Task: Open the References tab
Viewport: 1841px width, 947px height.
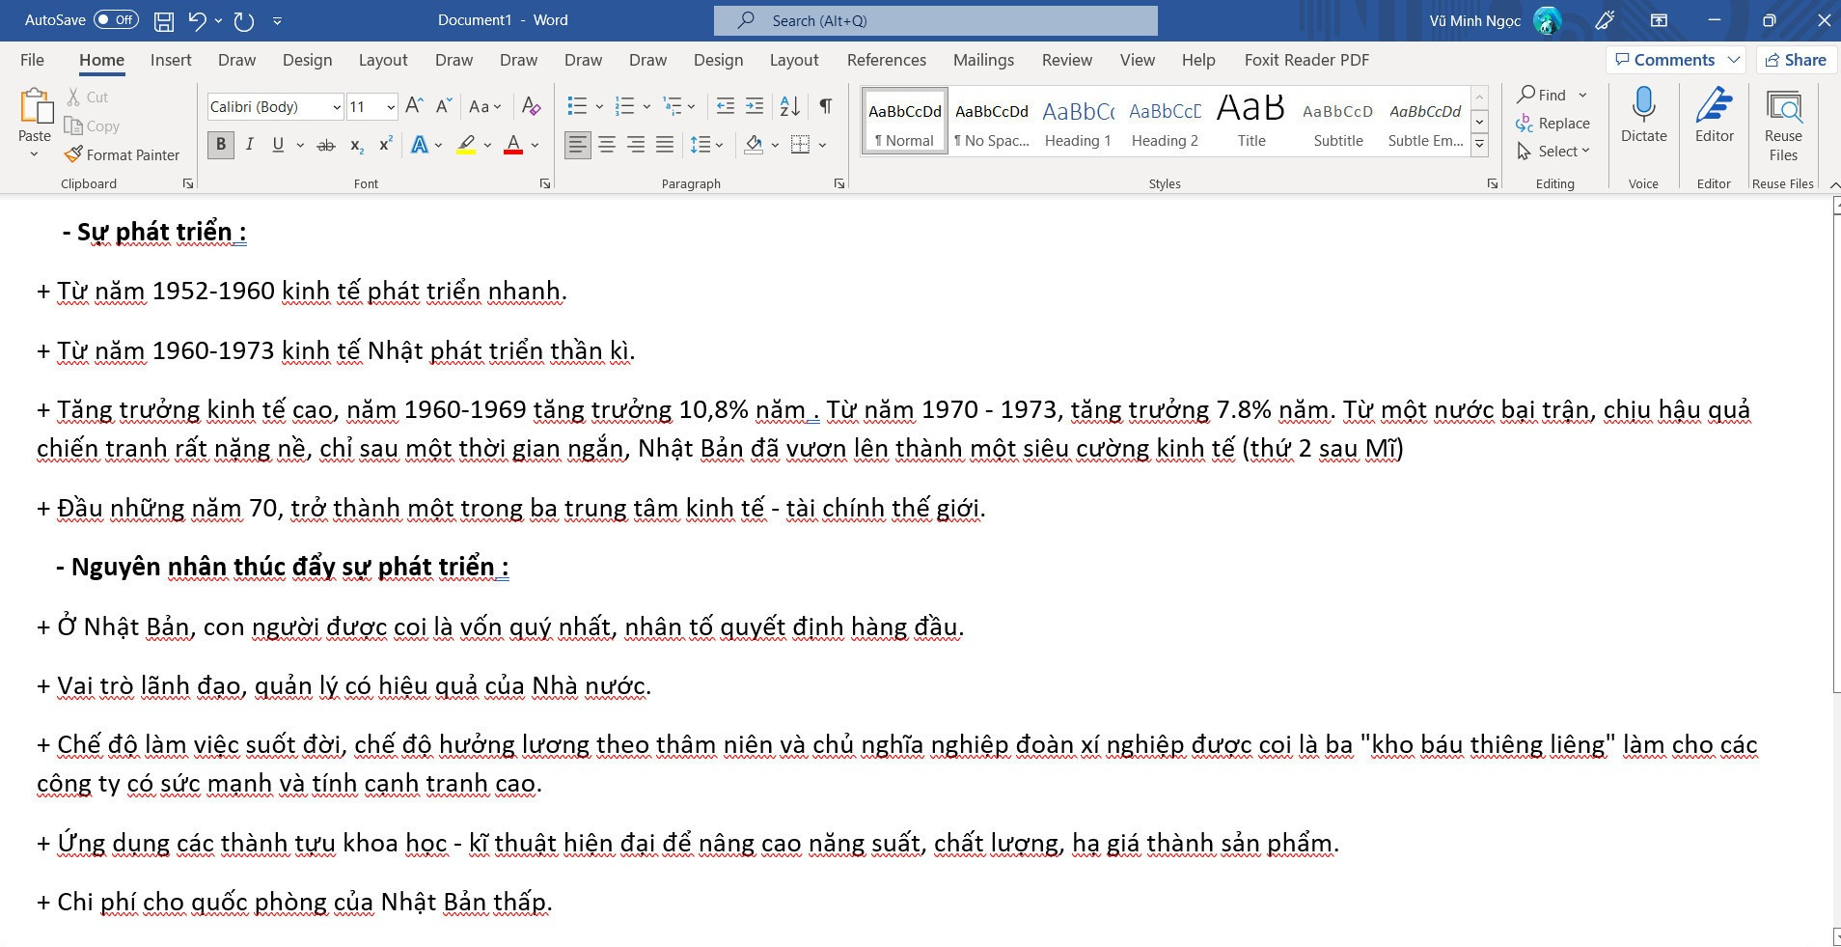Action: (886, 60)
